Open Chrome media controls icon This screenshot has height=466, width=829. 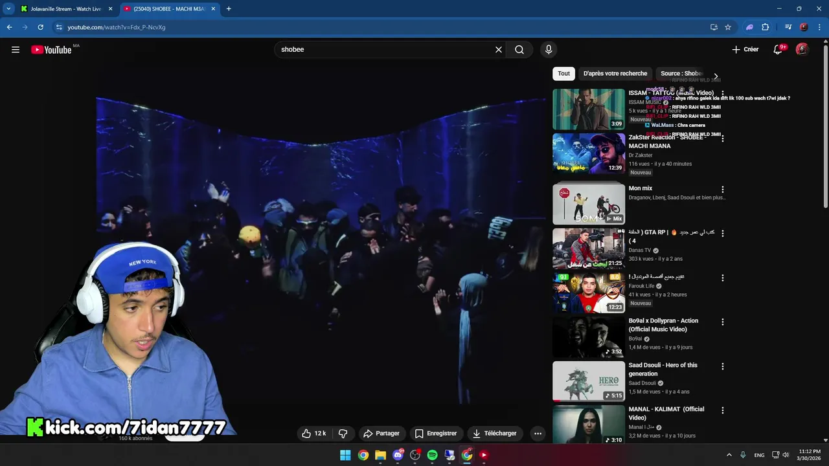click(788, 27)
